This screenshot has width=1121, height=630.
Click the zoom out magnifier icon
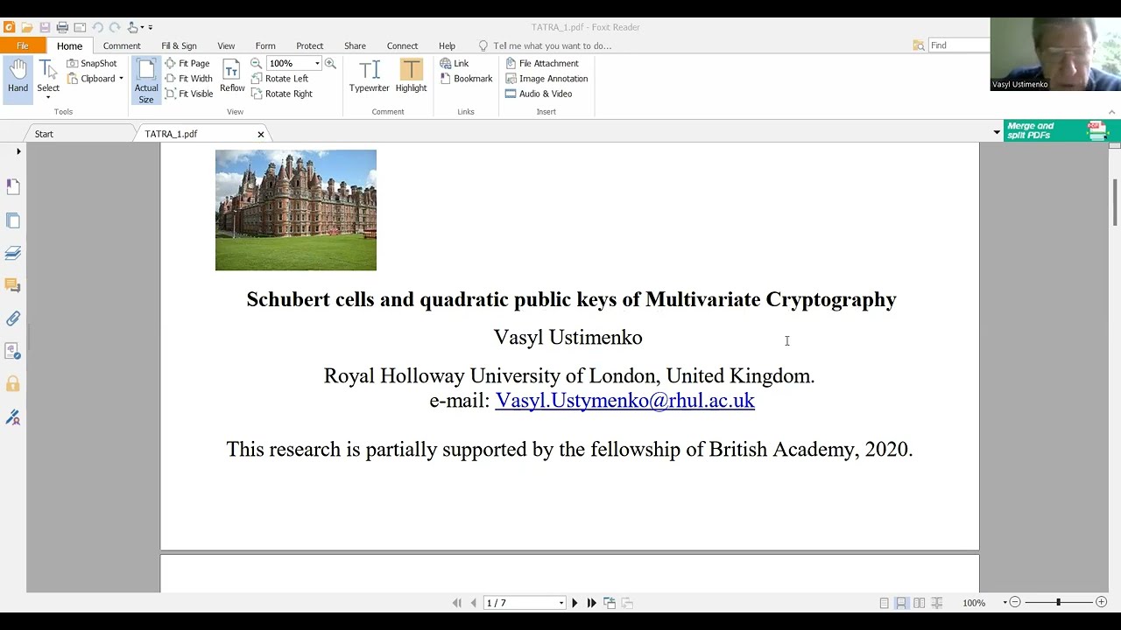tap(256, 63)
